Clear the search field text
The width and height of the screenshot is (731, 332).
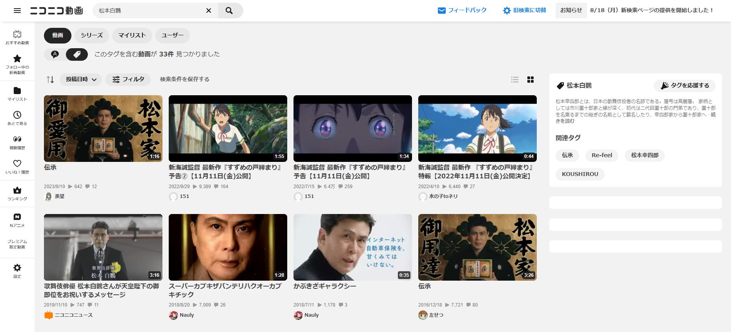click(x=209, y=11)
